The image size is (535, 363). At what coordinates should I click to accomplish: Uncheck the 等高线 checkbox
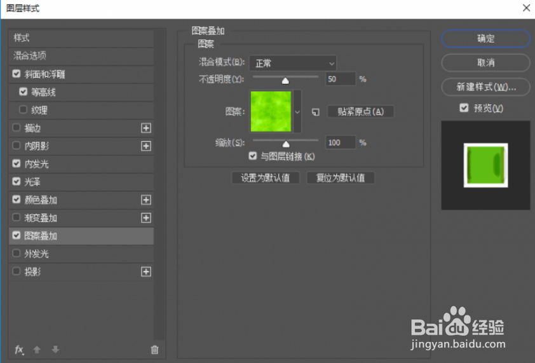point(24,92)
